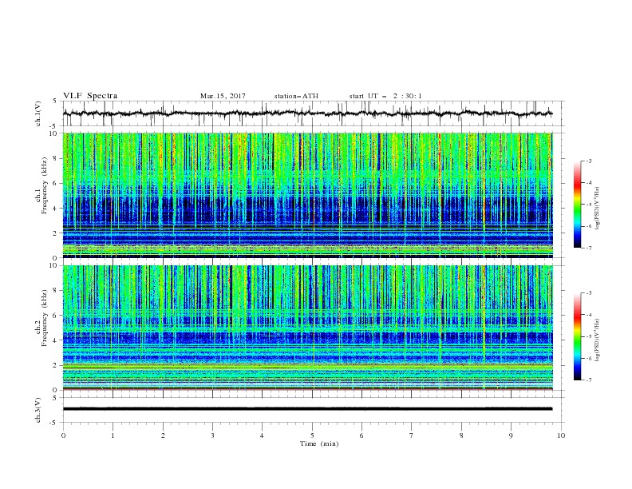Click the time-axis tick label "2"
Image resolution: width=632 pixels, height=489 pixels.
point(163,435)
